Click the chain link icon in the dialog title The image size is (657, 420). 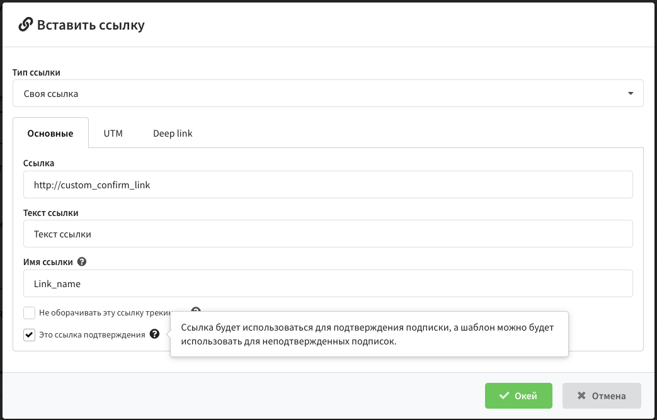coord(25,25)
